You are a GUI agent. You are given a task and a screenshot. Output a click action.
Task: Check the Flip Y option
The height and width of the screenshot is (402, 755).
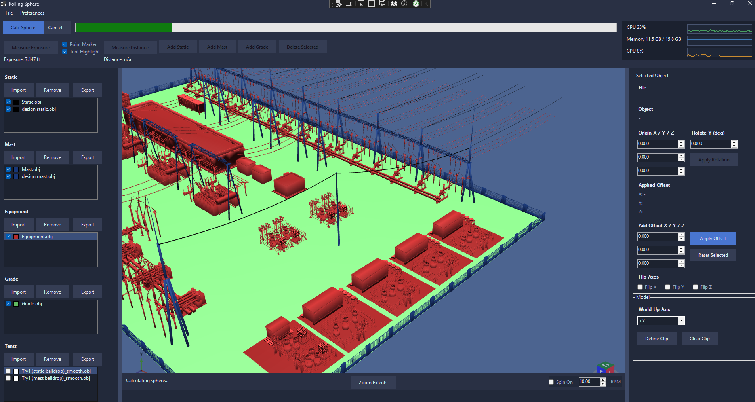click(668, 287)
